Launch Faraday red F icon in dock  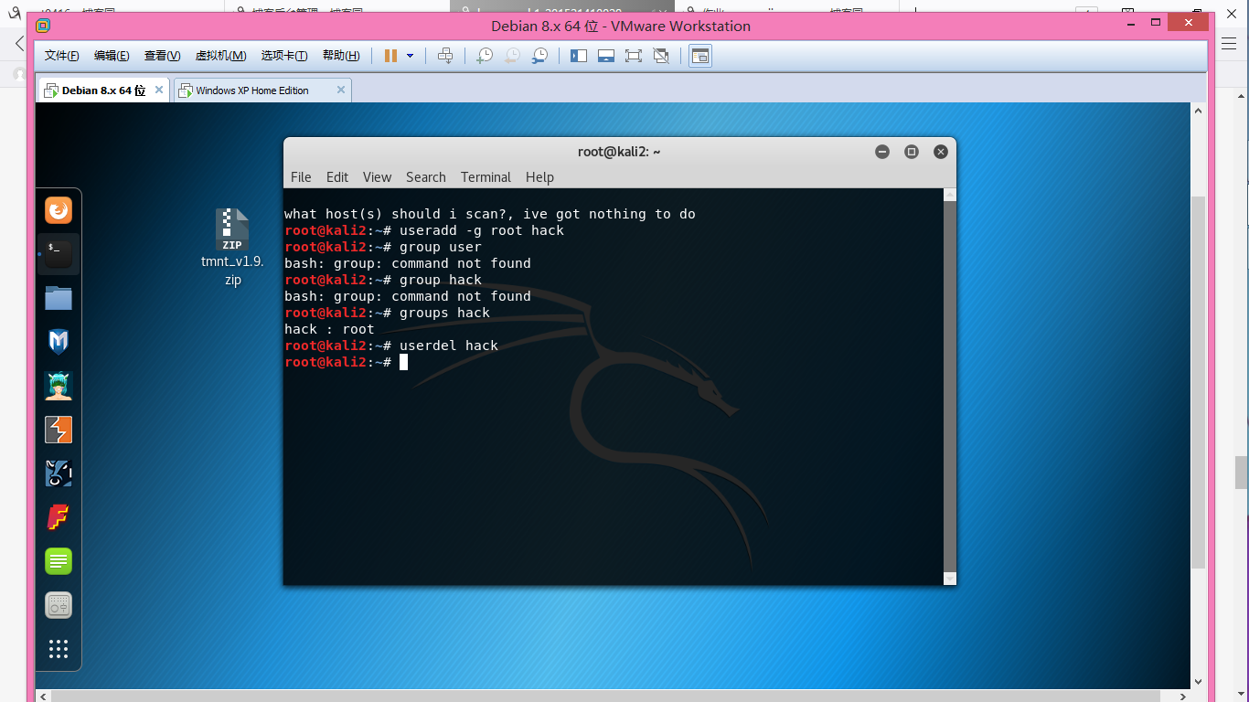point(59,517)
